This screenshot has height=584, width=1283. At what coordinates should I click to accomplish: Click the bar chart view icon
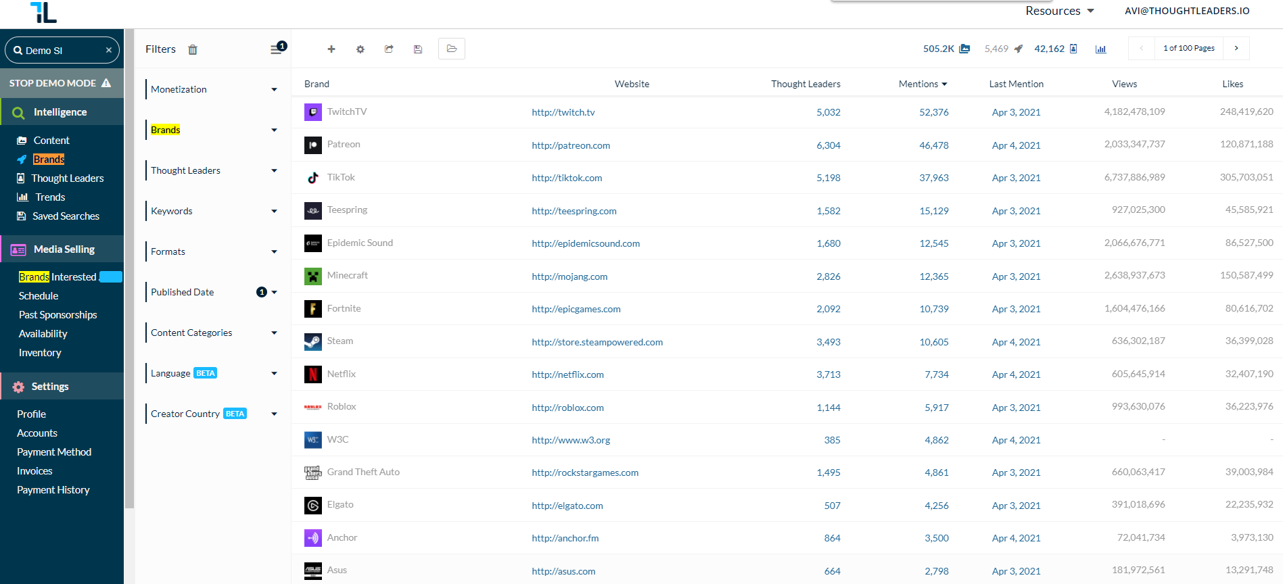click(x=1101, y=49)
